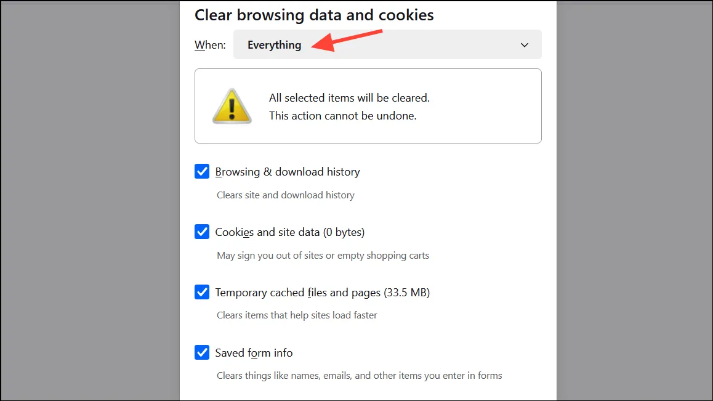Click the "When:" label text

click(210, 45)
